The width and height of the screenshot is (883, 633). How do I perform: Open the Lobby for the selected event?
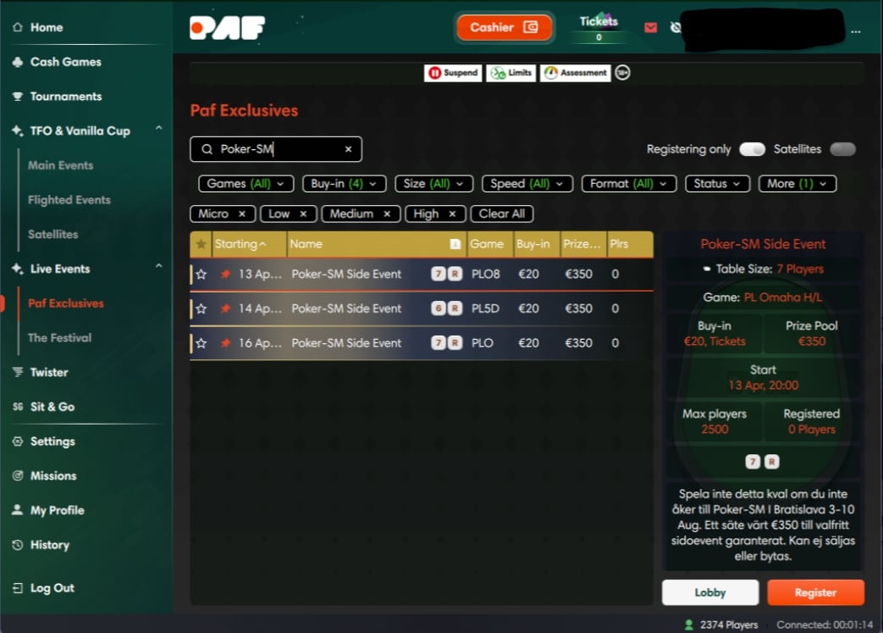pos(709,592)
